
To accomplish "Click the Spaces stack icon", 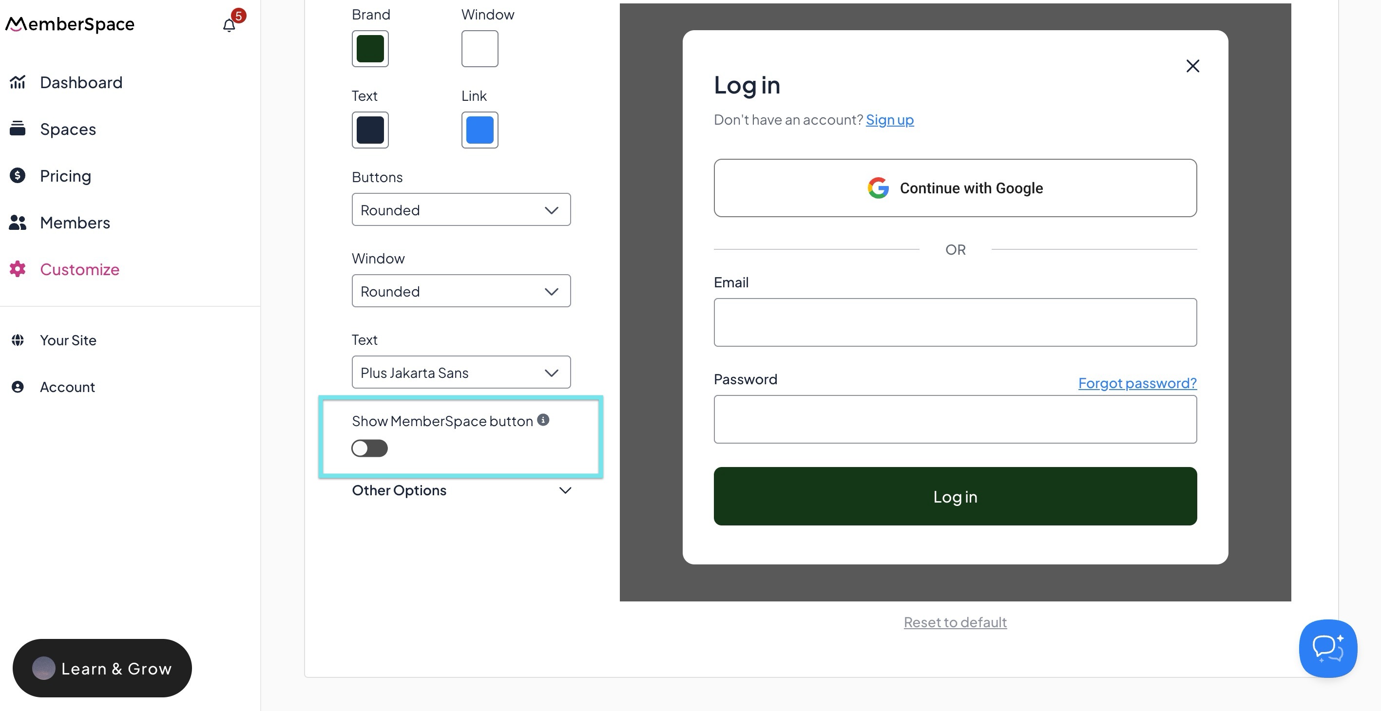I will [x=18, y=129].
